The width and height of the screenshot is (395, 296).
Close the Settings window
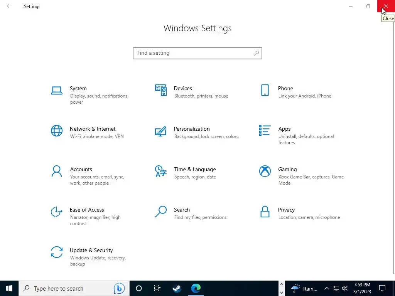tap(386, 6)
